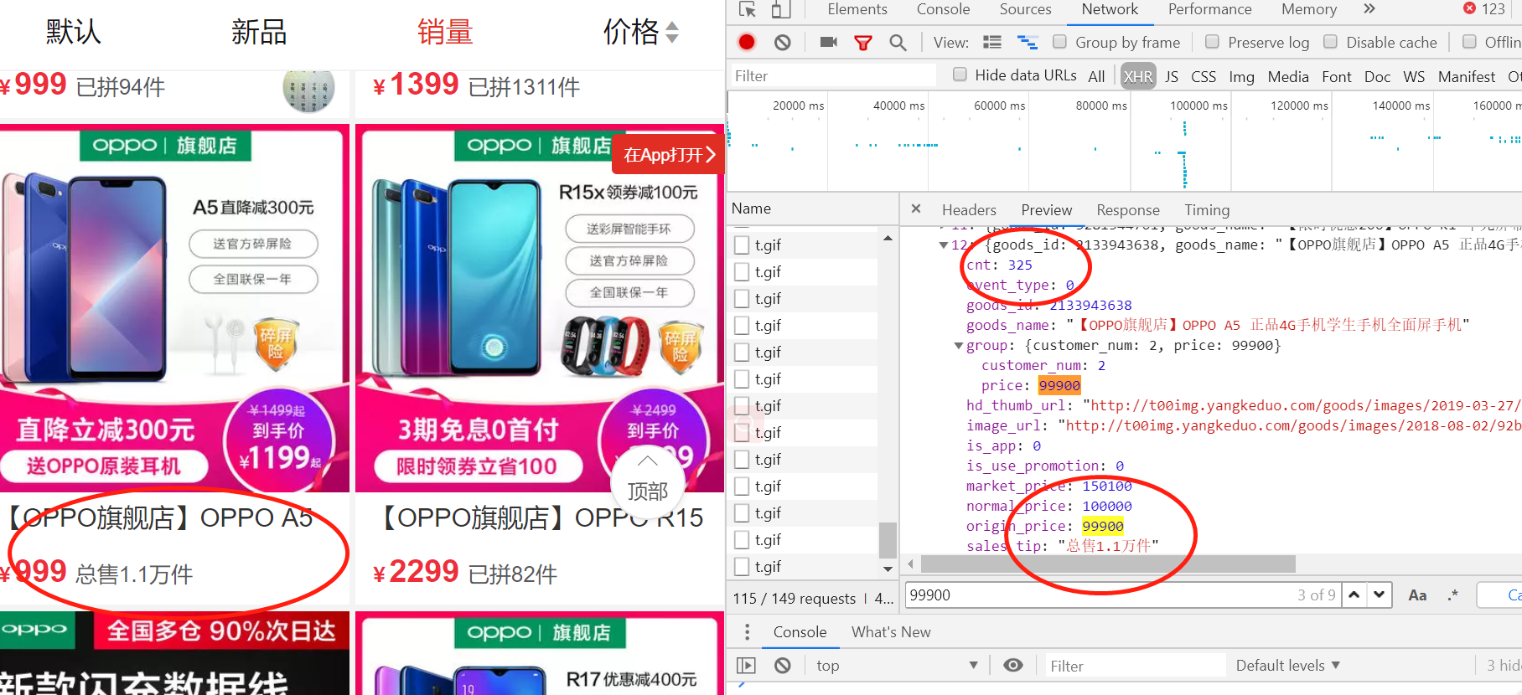
Task: Click the preview horizontal scrollbar thumb
Action: [x=1108, y=564]
